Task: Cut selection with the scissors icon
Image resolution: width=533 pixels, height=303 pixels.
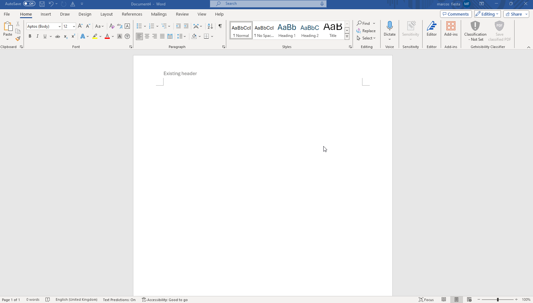Action: tap(18, 24)
